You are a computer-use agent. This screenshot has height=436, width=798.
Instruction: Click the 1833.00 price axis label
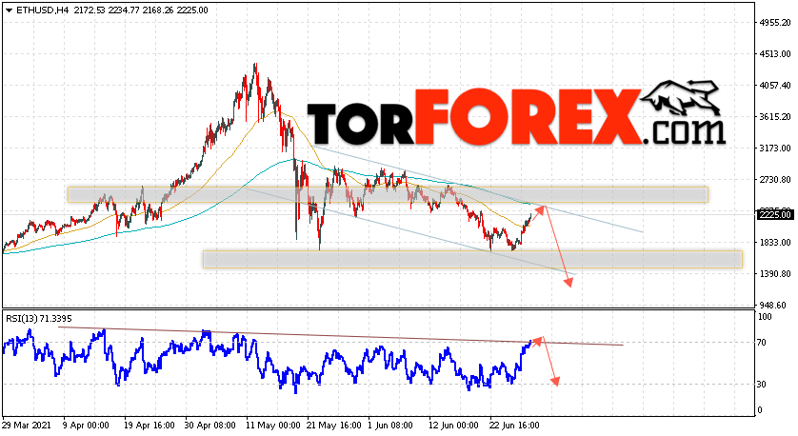(x=774, y=242)
